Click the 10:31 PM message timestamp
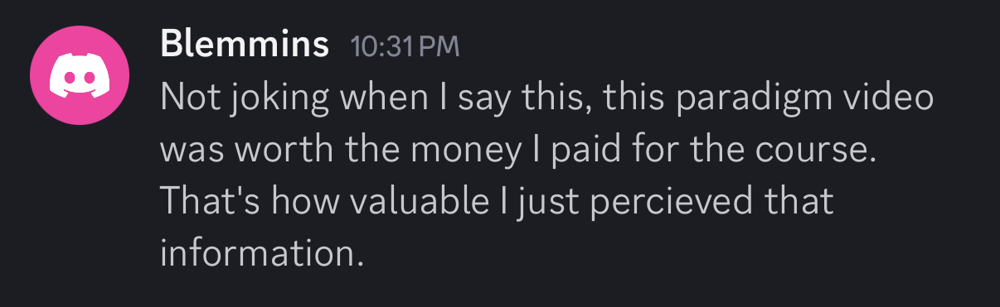This screenshot has width=1000, height=307. 405,46
